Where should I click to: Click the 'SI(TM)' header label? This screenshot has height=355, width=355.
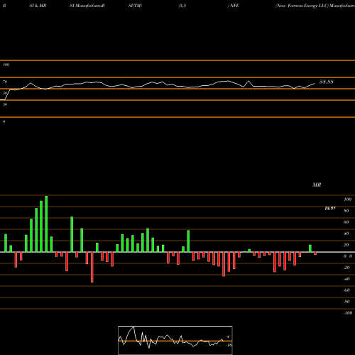pyautogui.click(x=135, y=6)
